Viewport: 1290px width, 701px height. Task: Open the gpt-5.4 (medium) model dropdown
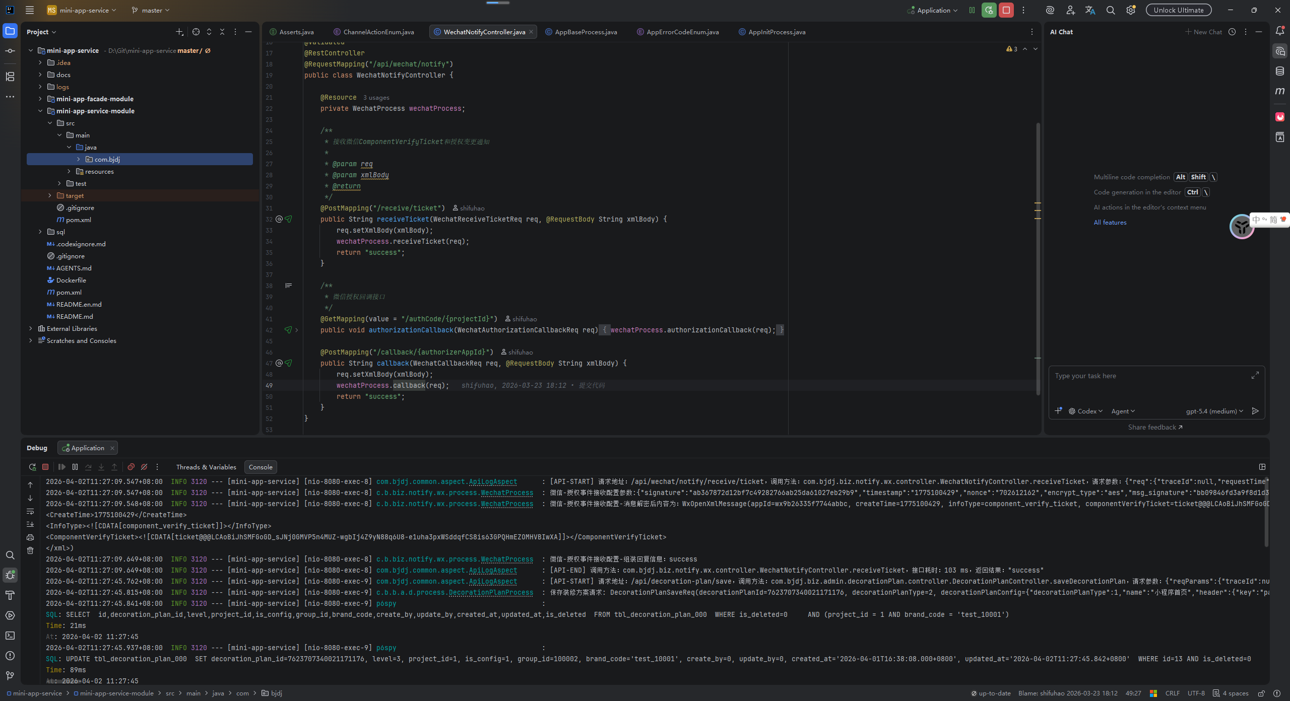click(x=1214, y=411)
